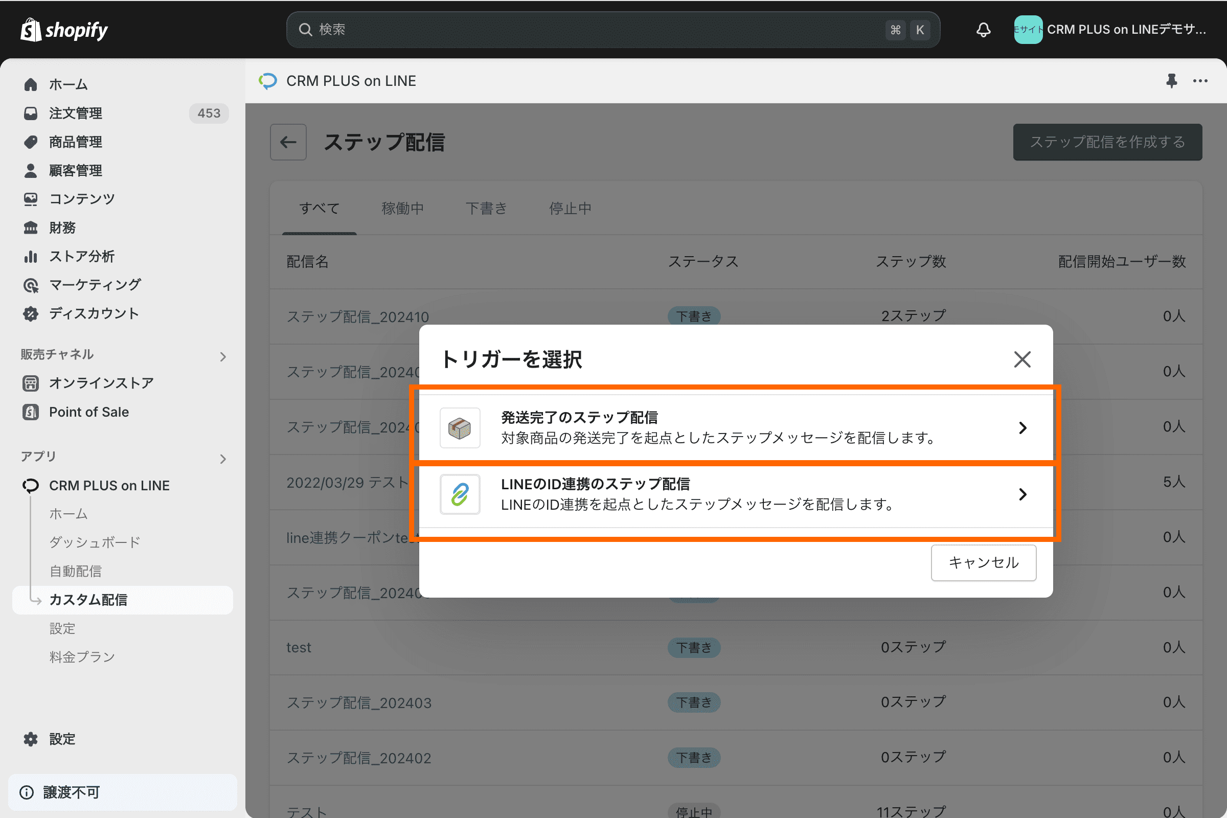Click the CRM PLUS on LINE app icon
The height and width of the screenshot is (818, 1227).
[x=30, y=485]
